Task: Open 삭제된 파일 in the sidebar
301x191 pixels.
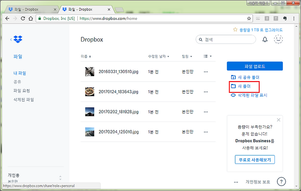Action: tap(23, 99)
